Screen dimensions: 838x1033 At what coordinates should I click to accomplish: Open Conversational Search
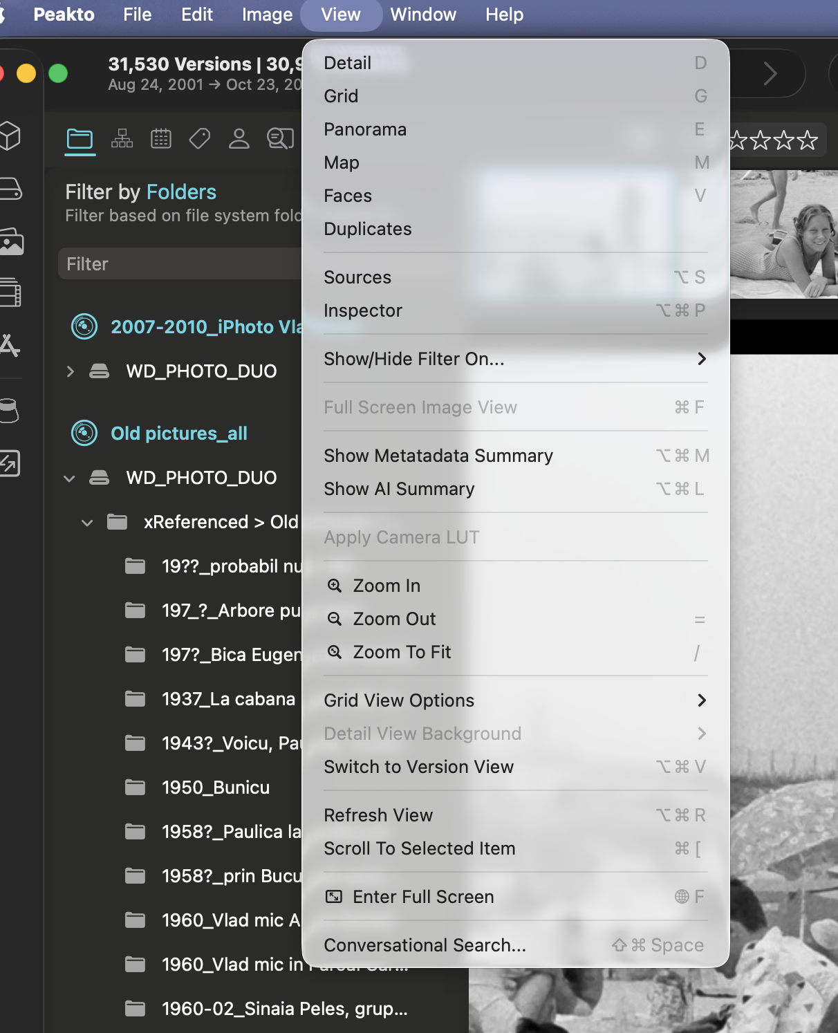tap(516, 945)
